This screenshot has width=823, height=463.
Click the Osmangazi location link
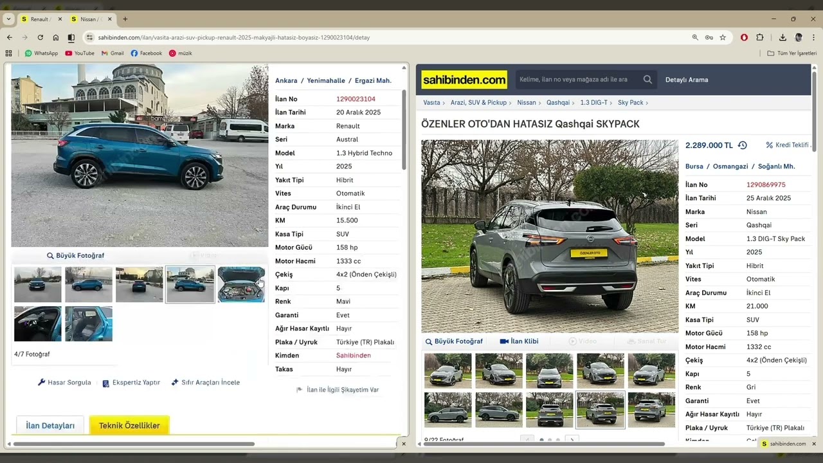click(x=730, y=167)
